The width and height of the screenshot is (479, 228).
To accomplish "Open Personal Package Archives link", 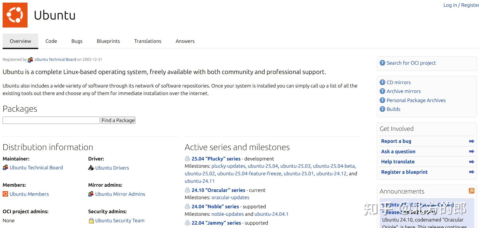I will click(416, 100).
